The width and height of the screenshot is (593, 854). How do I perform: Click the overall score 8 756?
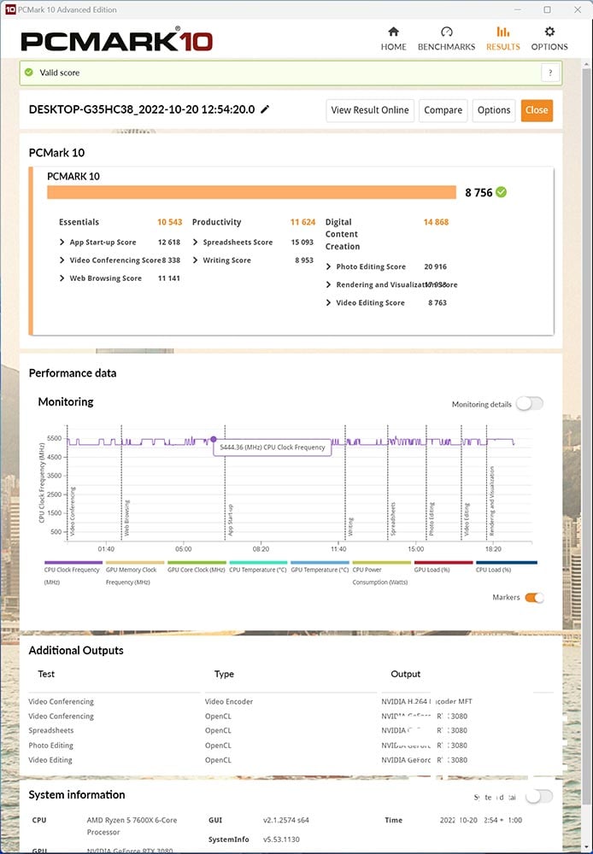click(x=479, y=192)
